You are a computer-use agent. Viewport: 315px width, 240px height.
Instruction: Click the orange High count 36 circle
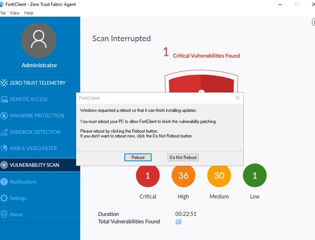coord(183,175)
